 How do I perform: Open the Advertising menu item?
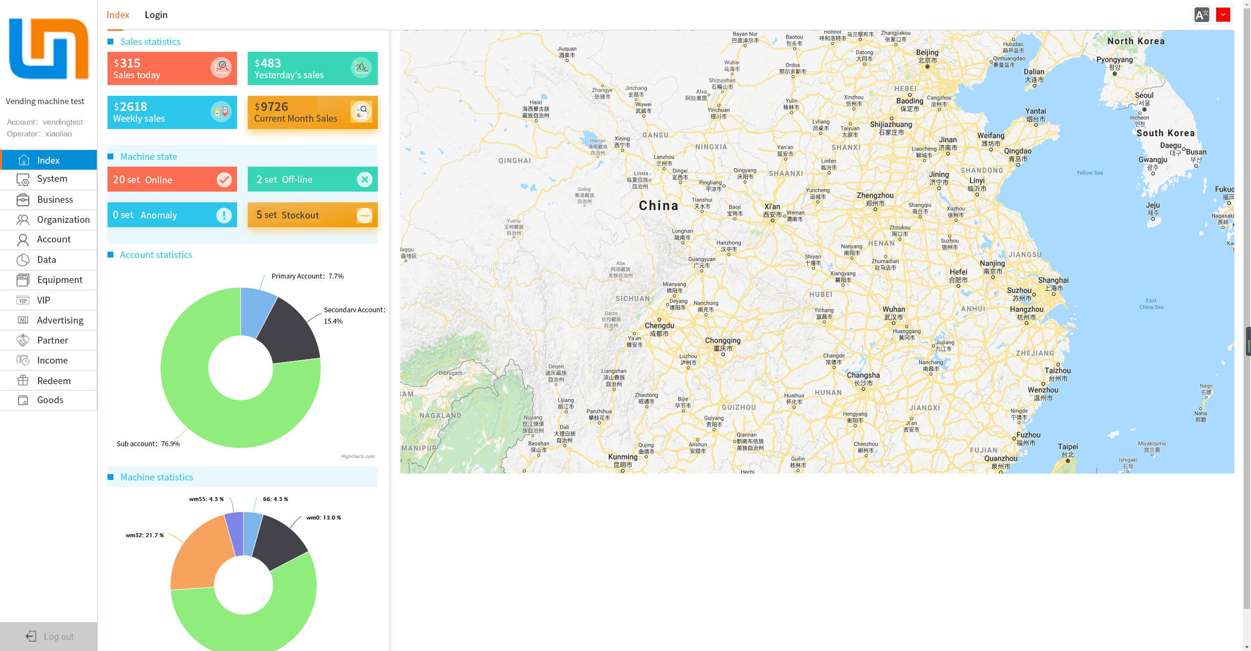(48, 320)
